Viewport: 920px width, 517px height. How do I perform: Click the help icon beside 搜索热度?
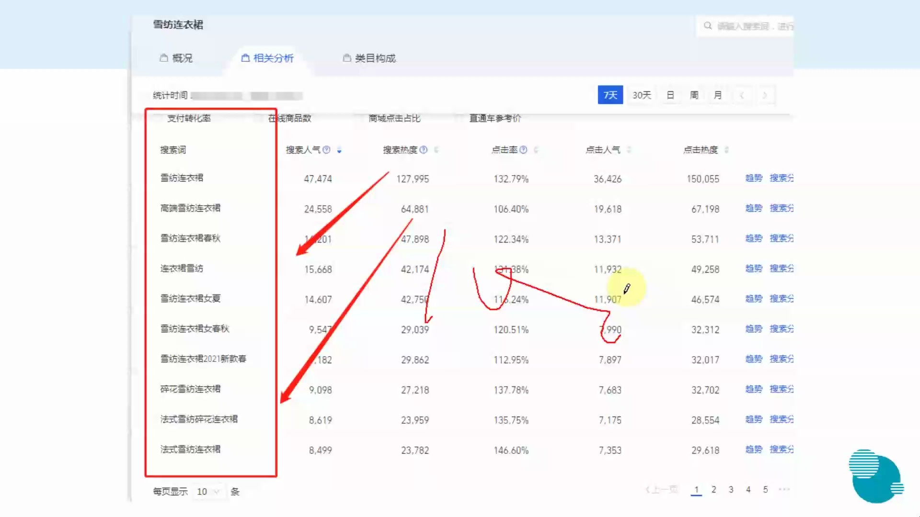pyautogui.click(x=423, y=150)
